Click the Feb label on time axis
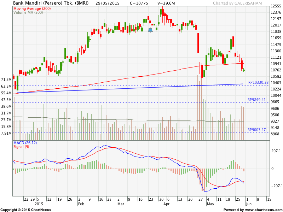Screen dimensions: 283x212 [81, 204]
